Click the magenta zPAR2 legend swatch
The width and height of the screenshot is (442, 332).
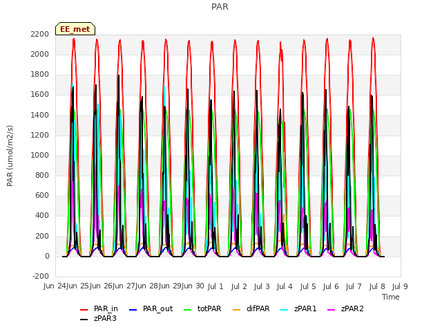(x=331, y=310)
